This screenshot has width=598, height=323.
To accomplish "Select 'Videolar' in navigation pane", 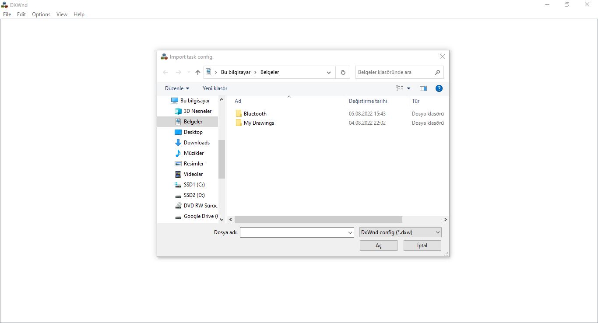I will click(x=193, y=174).
